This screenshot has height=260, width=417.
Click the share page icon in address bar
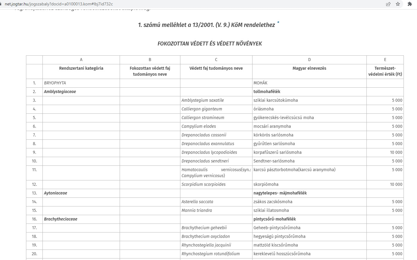[x=388, y=4]
